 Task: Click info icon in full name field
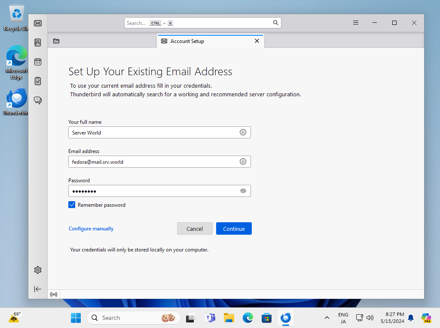pyautogui.click(x=243, y=132)
